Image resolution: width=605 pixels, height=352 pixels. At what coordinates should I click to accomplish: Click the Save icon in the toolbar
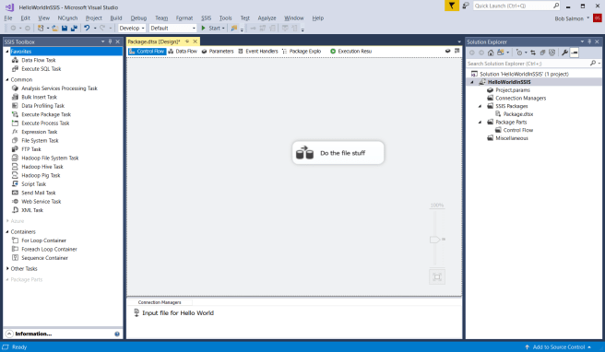coord(65,29)
